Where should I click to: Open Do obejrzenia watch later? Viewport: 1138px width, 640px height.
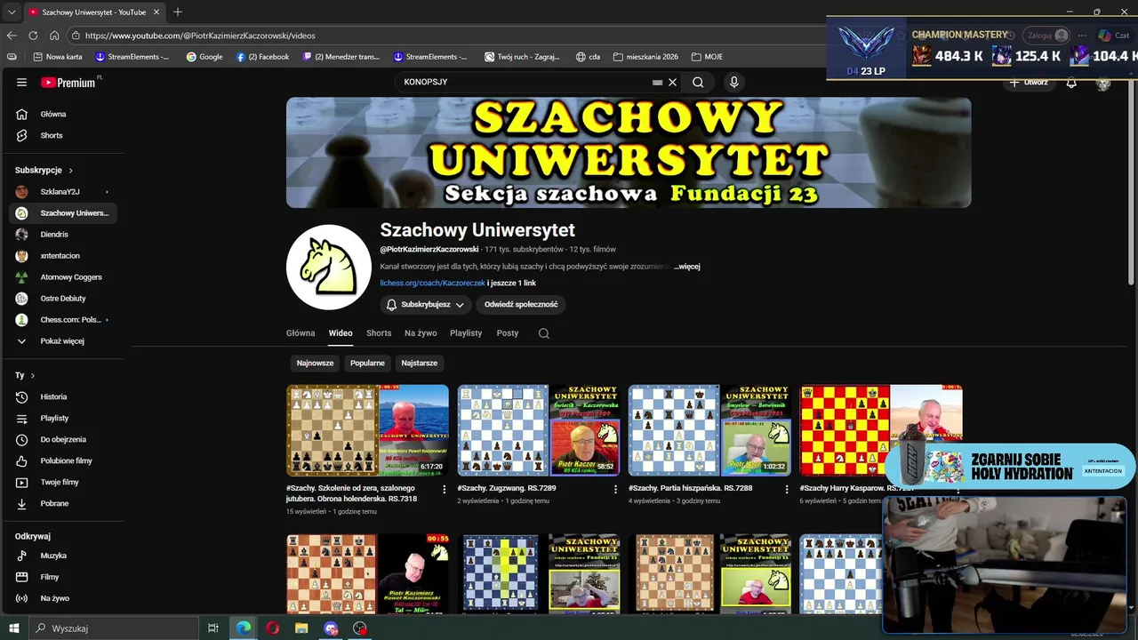coord(63,439)
